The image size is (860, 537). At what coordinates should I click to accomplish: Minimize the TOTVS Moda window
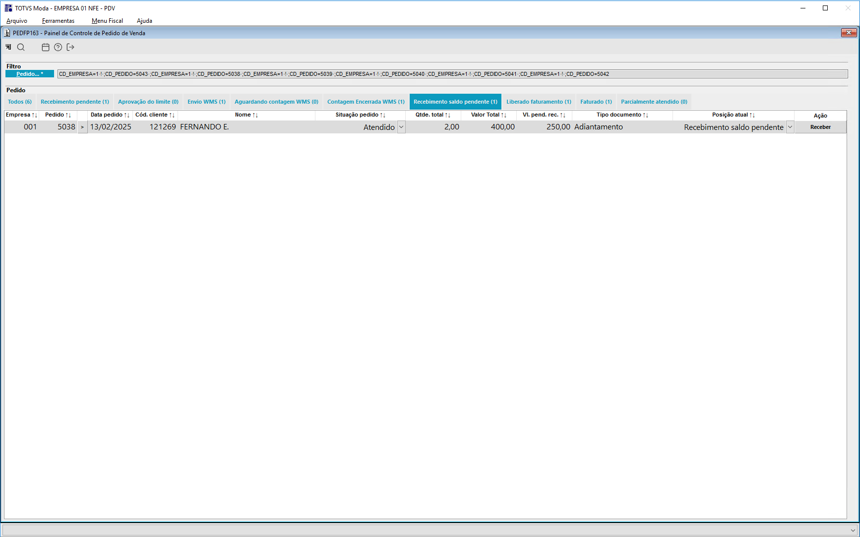803,8
